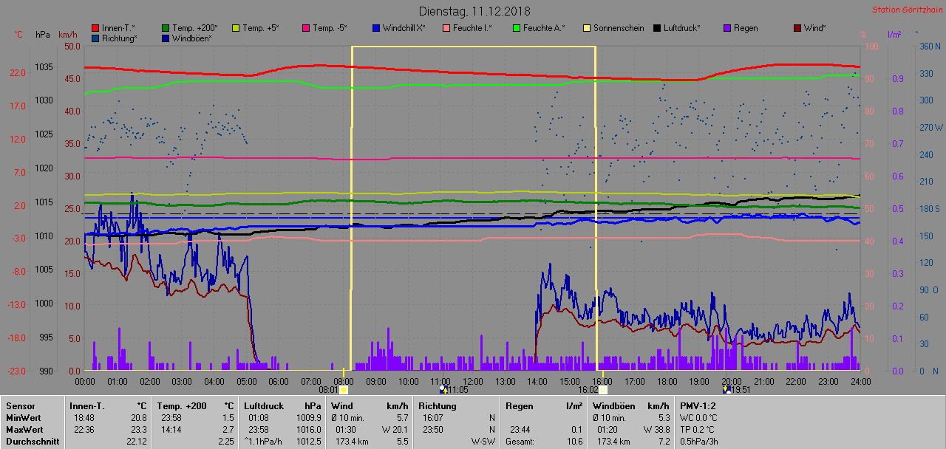
Task: Click the sunset icon at 16:02
Action: (603, 389)
